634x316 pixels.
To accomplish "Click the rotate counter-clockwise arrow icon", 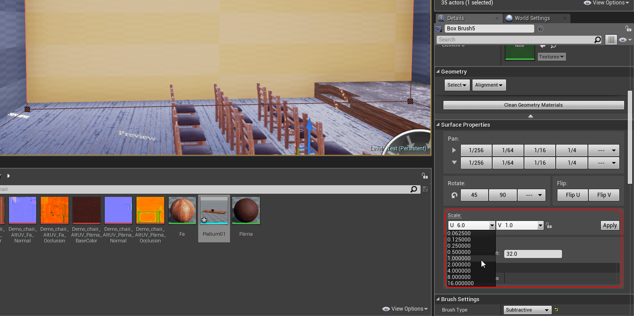I will pos(454,195).
